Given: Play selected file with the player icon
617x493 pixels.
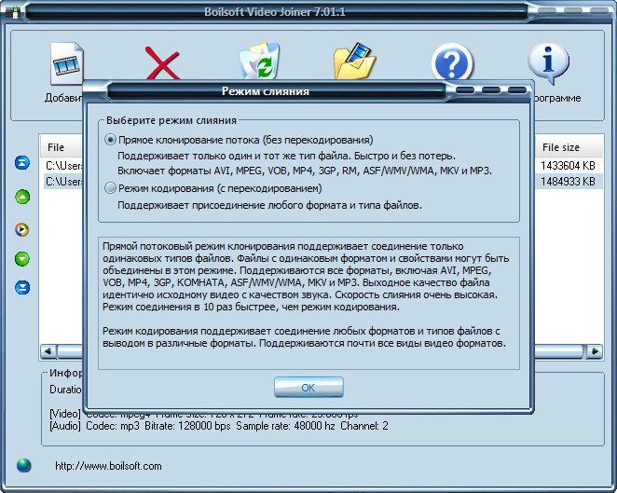Looking at the screenshot, I should click(x=22, y=229).
